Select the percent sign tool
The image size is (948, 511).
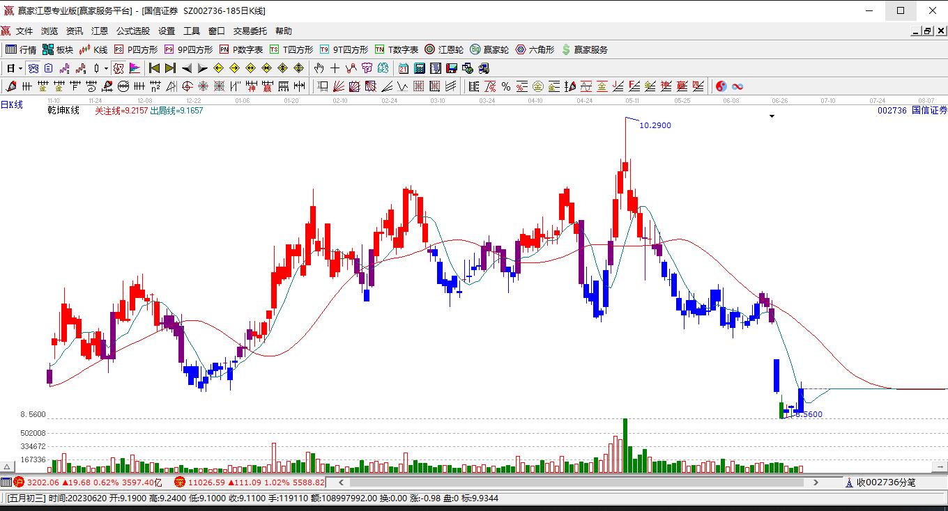[506, 86]
